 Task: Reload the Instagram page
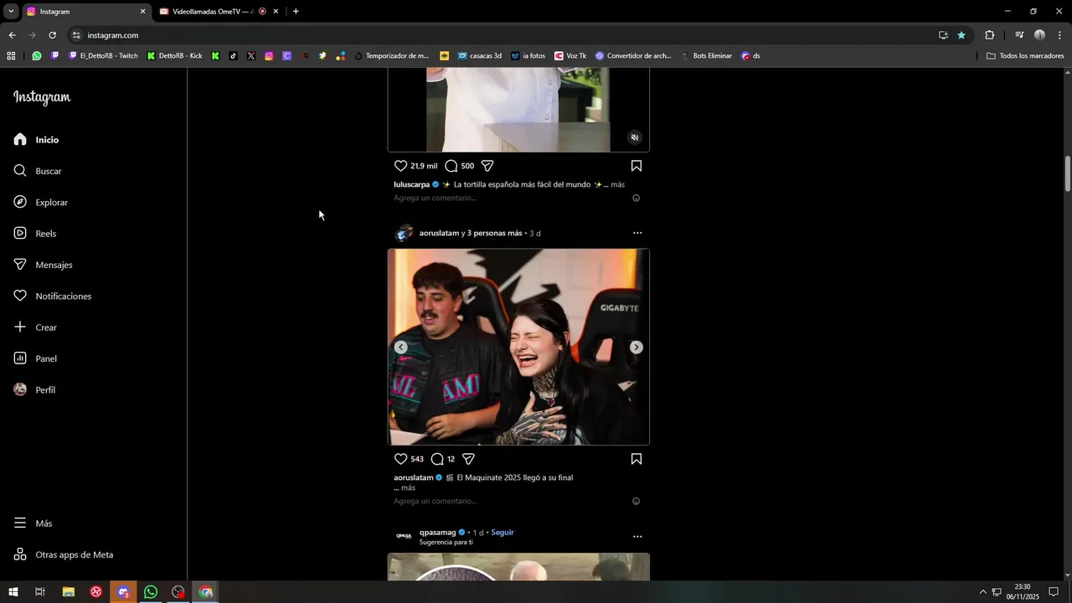tap(52, 35)
